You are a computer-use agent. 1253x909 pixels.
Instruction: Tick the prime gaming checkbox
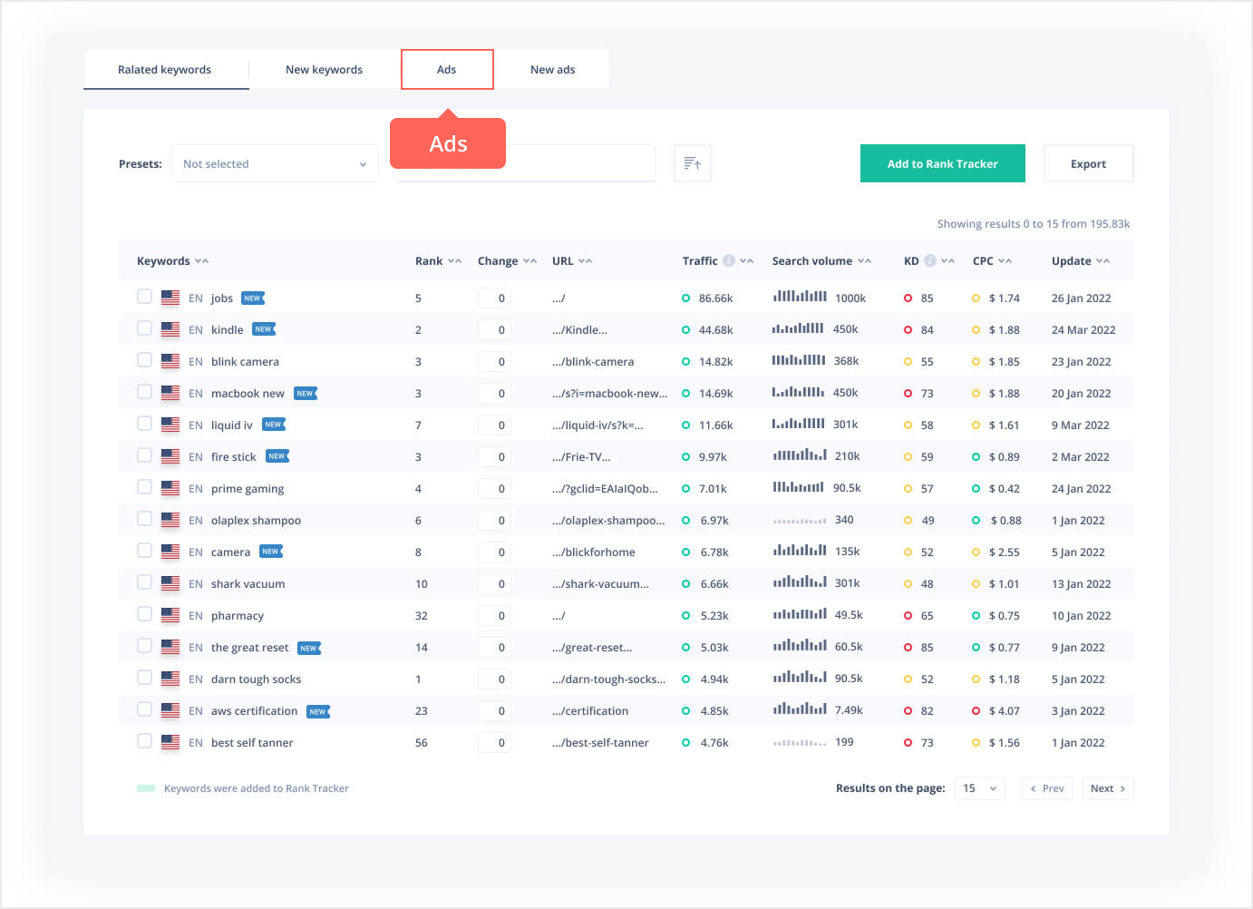click(x=144, y=487)
